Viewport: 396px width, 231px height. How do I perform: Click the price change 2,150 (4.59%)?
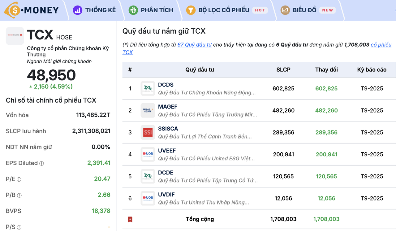[51, 87]
